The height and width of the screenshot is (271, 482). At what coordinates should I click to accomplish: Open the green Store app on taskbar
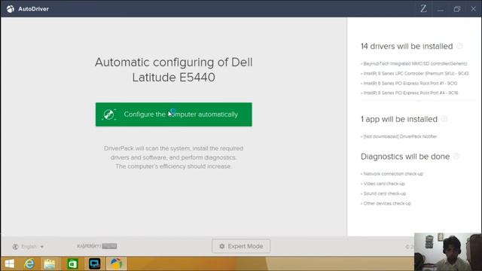pos(72,263)
